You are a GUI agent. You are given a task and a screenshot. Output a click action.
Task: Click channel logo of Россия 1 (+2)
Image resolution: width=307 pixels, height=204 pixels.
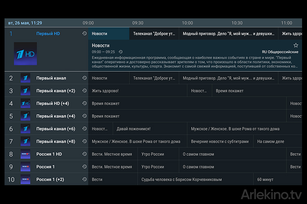point(25,179)
